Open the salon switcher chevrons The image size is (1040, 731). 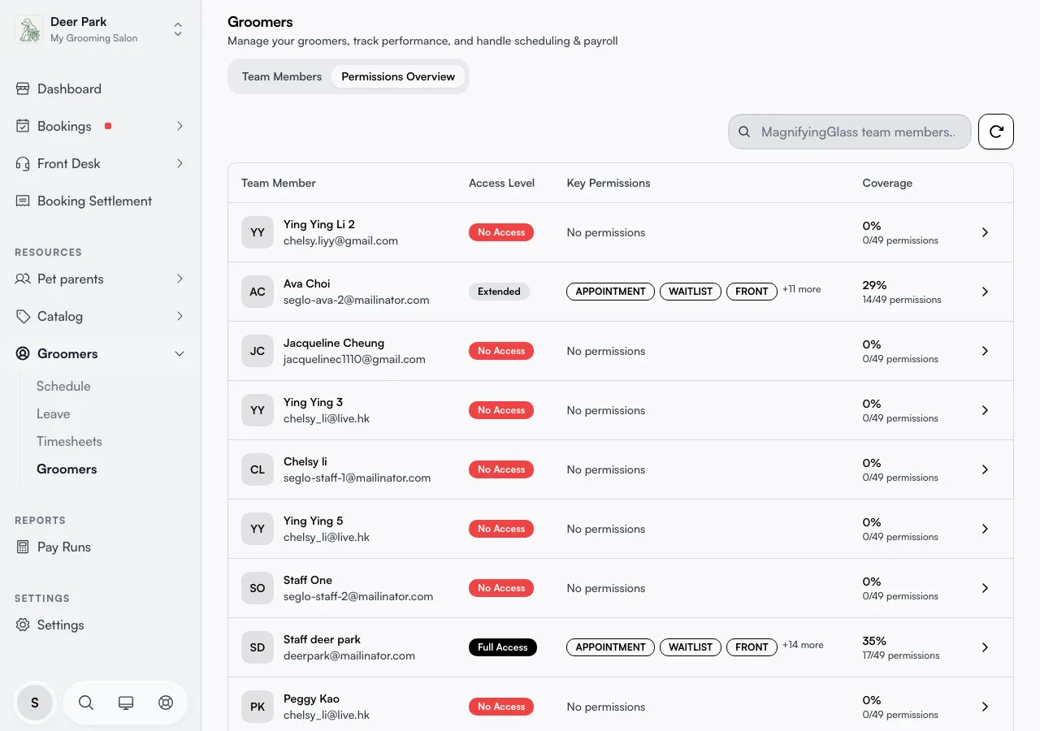click(x=178, y=29)
